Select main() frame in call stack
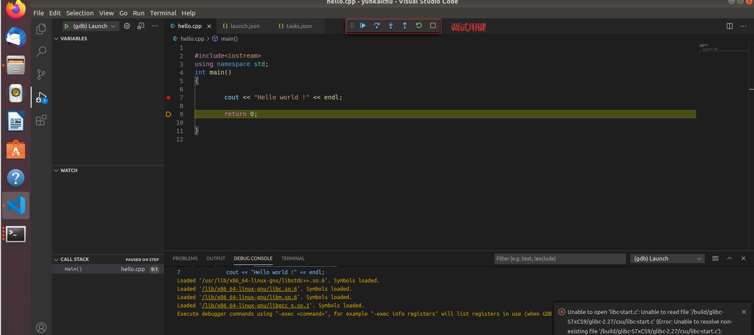 click(x=108, y=269)
